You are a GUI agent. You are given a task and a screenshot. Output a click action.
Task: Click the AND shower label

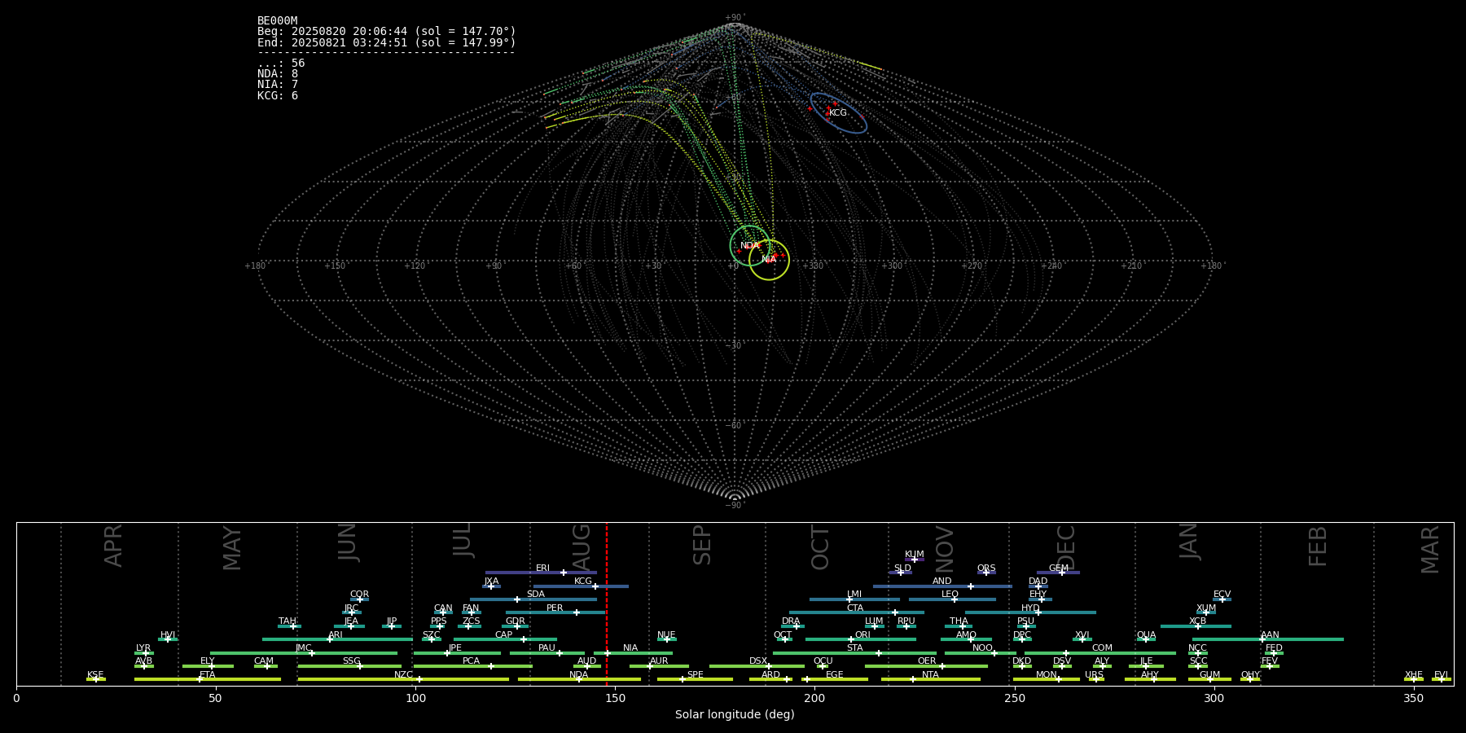coord(942,582)
